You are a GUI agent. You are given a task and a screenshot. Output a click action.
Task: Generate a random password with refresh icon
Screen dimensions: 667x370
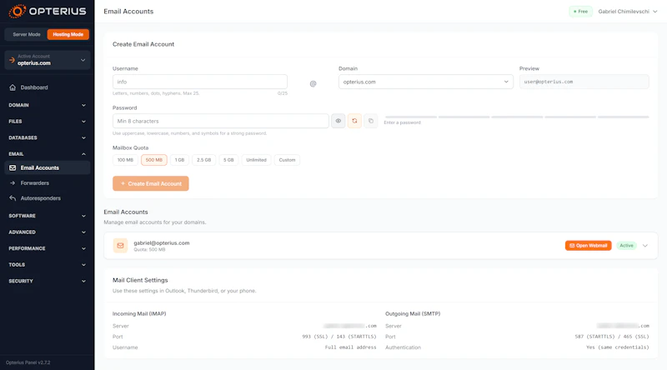click(x=354, y=121)
